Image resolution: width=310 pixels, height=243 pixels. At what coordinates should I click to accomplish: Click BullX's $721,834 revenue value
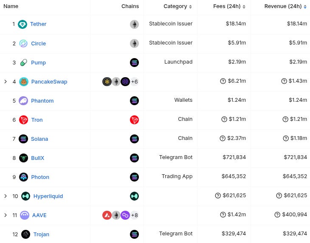[x=296, y=157]
